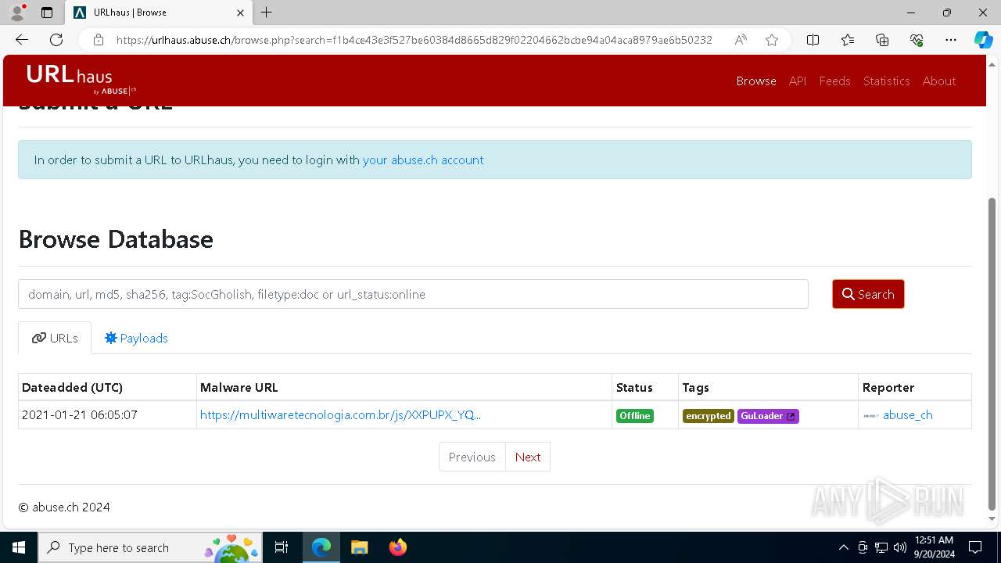Viewport: 1001px width, 563px height.
Task: View site information lock icon
Action: click(99, 40)
